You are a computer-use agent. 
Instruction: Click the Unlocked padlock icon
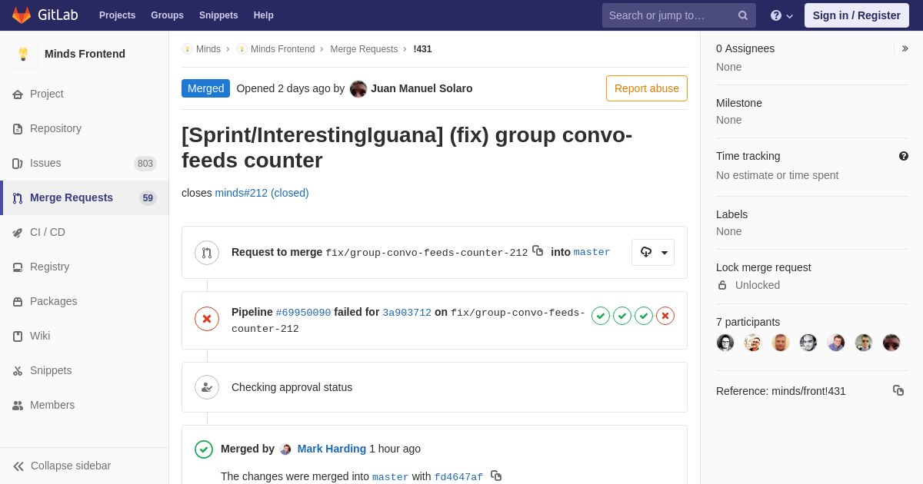pyautogui.click(x=722, y=285)
